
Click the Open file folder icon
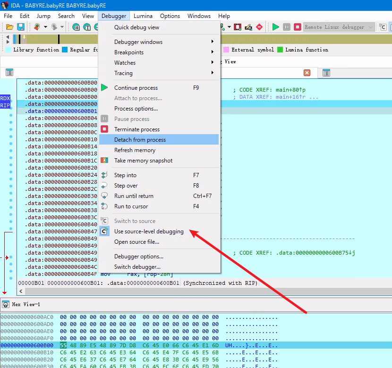coord(9,27)
